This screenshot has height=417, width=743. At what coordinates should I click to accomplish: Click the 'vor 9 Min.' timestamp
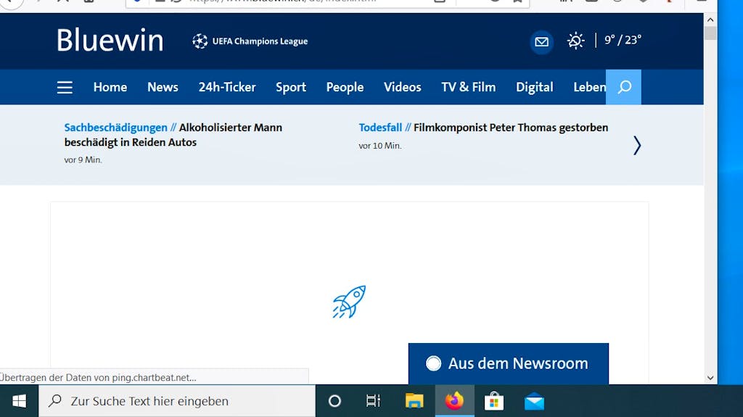(83, 160)
